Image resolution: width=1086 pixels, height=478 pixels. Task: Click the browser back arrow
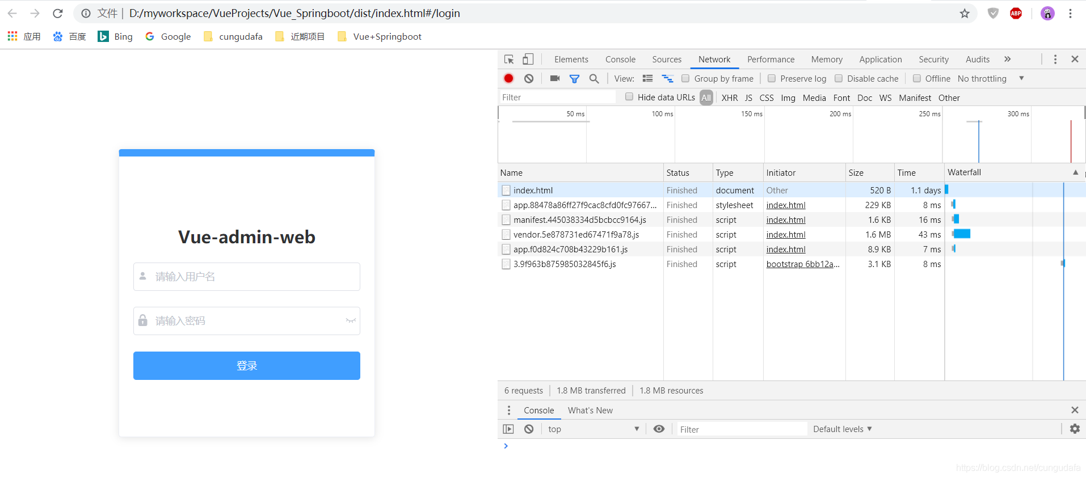point(12,13)
